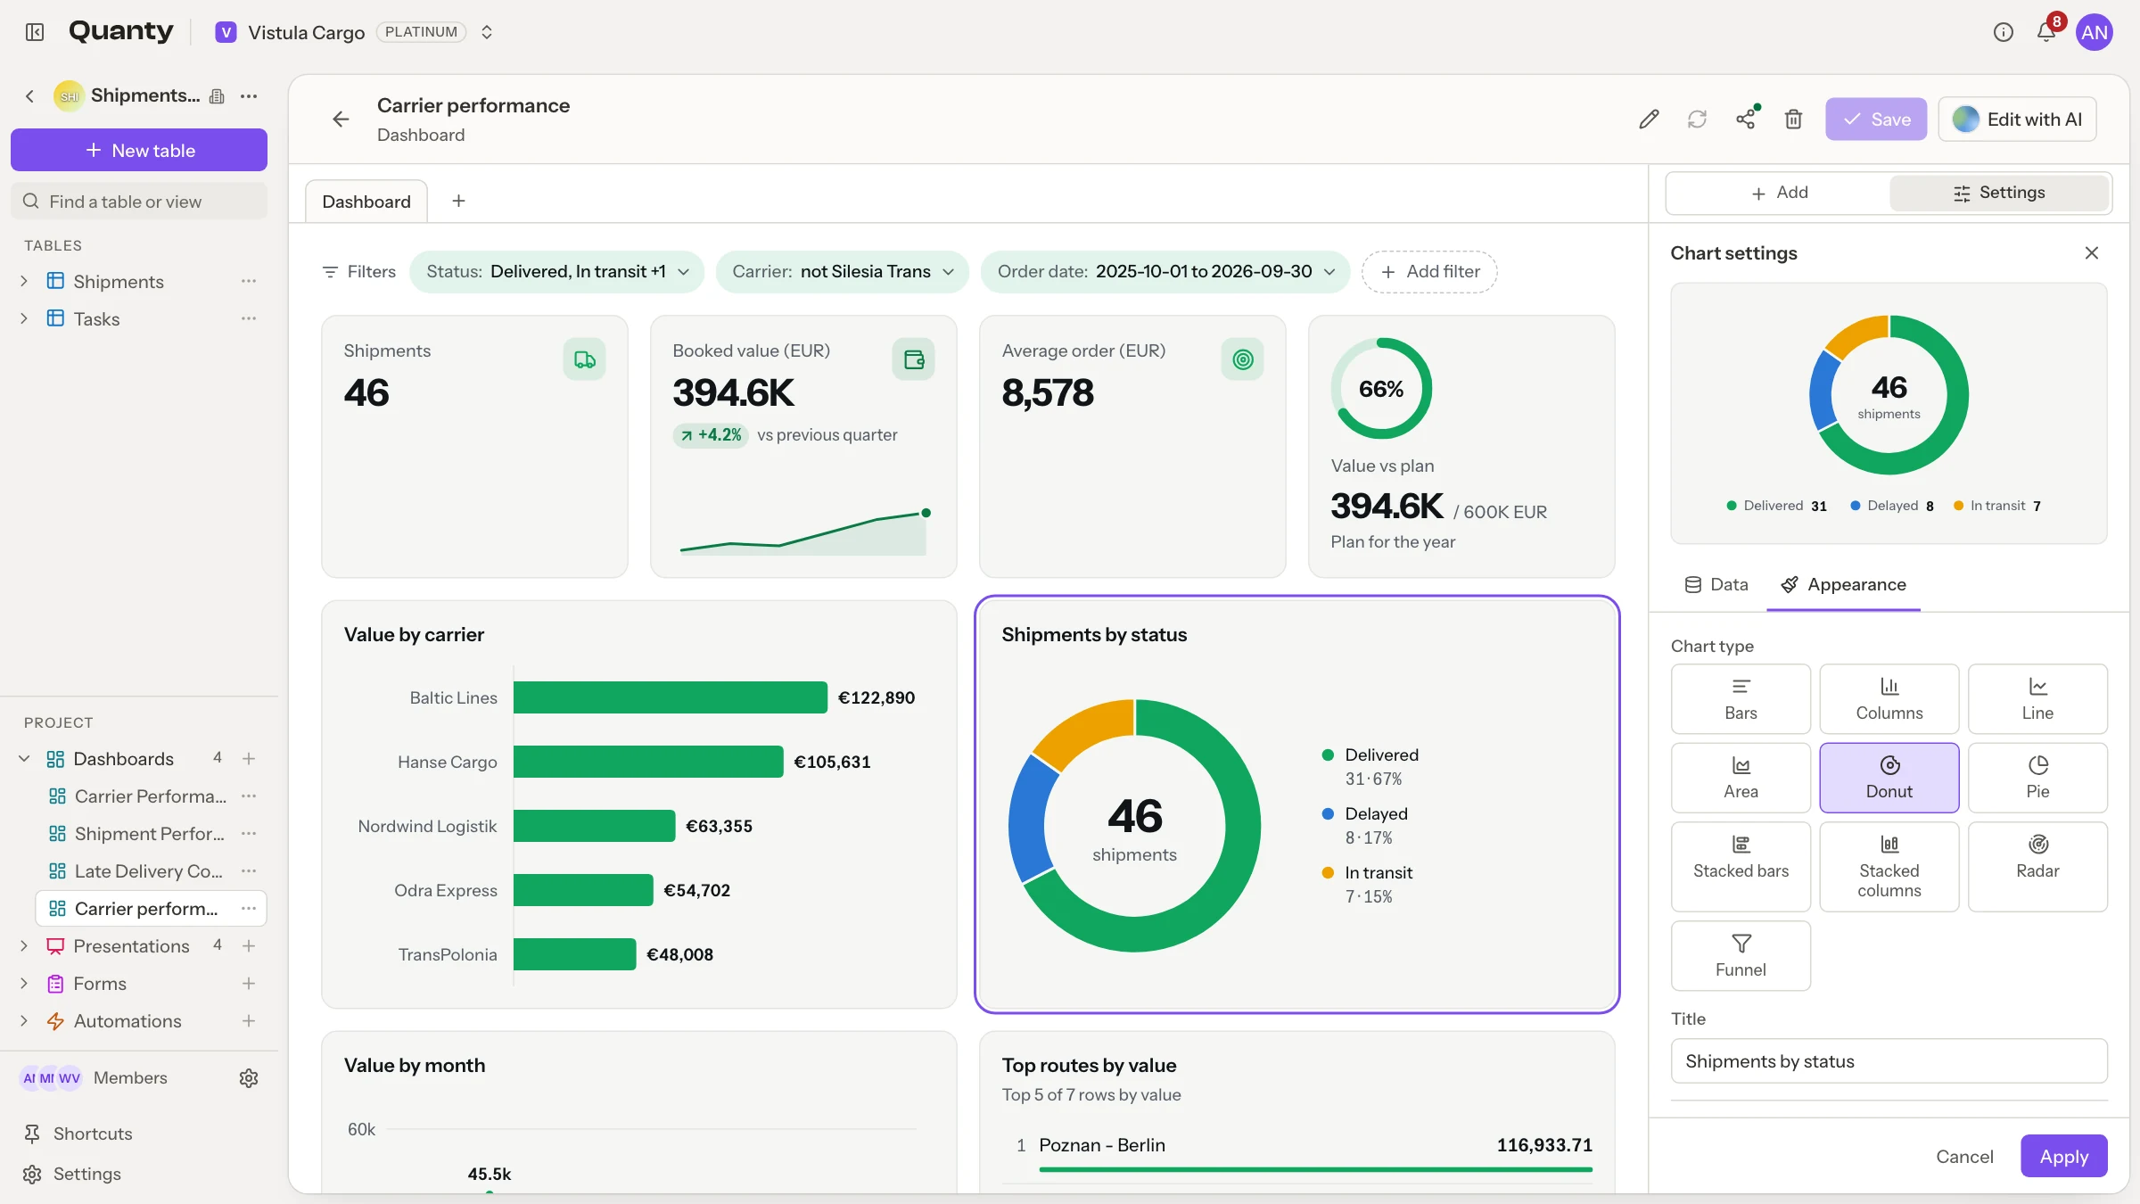
Task: Share the dashboard
Action: coord(1746,119)
